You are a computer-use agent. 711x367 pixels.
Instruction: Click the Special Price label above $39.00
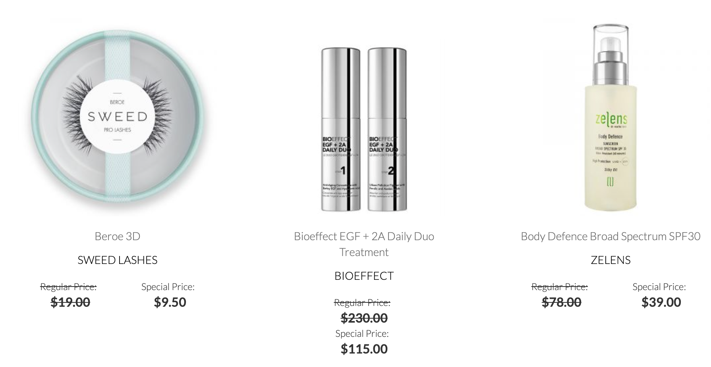[x=659, y=287]
